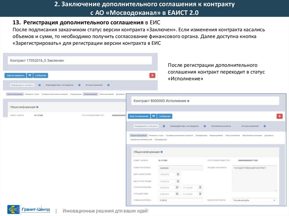Click info icon after Информация по контракту, Исполнение window
Screen dimensions: 289x216
(164, 126)
